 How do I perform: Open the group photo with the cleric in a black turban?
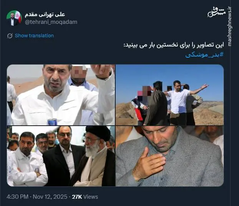pos(61,156)
